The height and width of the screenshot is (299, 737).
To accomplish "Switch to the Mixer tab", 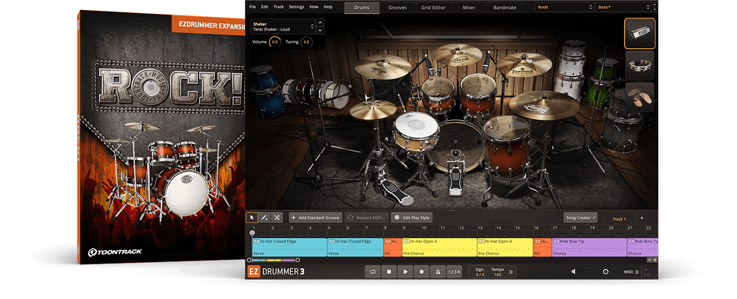I will [469, 7].
